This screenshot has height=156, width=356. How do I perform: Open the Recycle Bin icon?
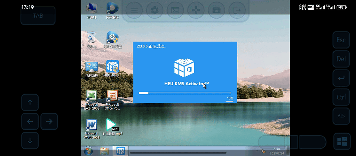(92, 40)
